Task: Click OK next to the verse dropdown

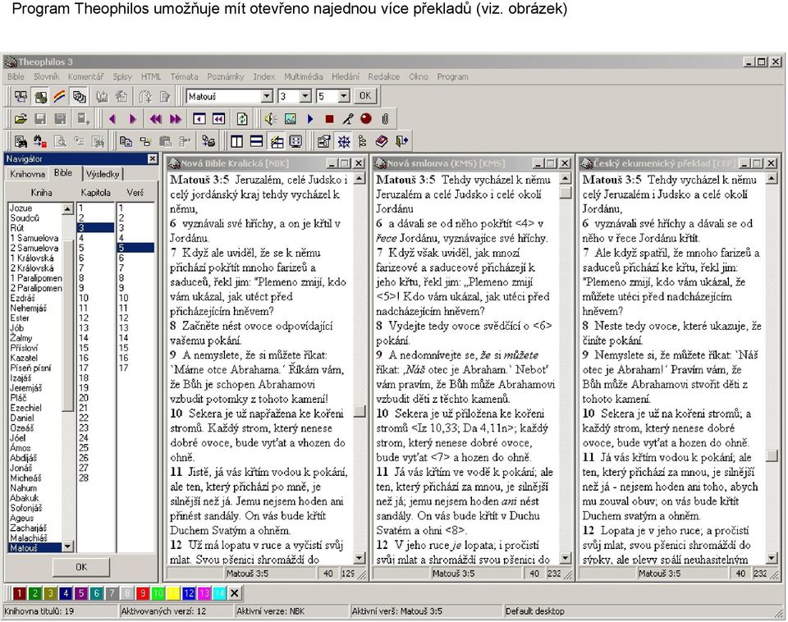Action: [x=365, y=95]
